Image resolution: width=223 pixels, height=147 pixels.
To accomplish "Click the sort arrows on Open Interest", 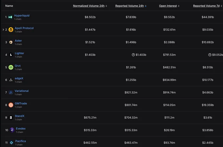I will click(x=179, y=6).
